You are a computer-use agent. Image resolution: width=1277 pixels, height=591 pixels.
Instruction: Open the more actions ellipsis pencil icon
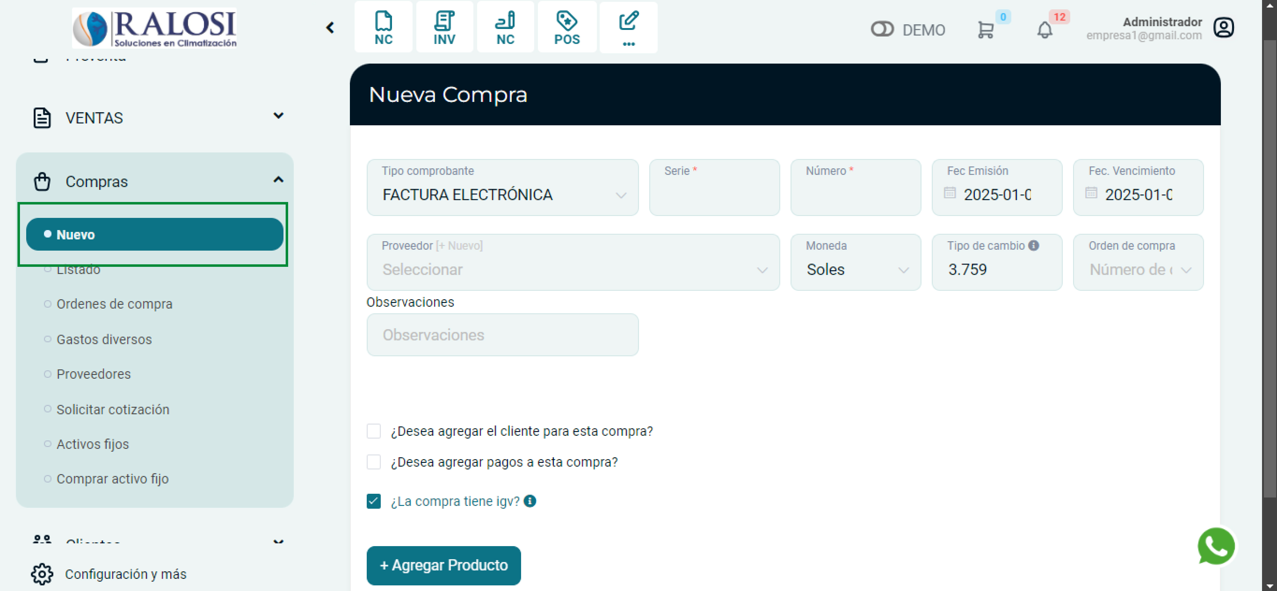click(x=628, y=27)
